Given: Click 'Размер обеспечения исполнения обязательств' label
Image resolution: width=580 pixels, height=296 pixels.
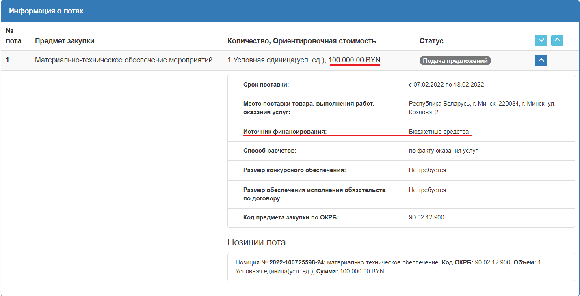Looking at the screenshot, I should pyautogui.click(x=314, y=194).
